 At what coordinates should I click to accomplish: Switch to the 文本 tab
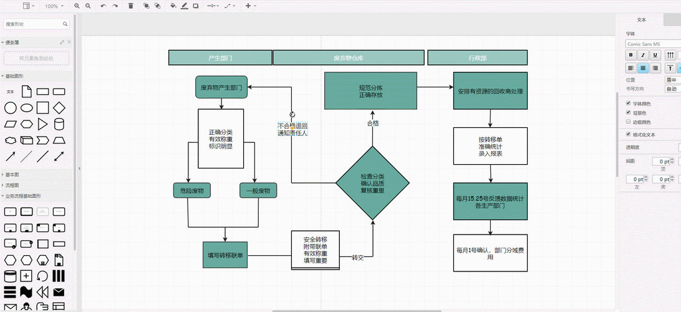641,20
